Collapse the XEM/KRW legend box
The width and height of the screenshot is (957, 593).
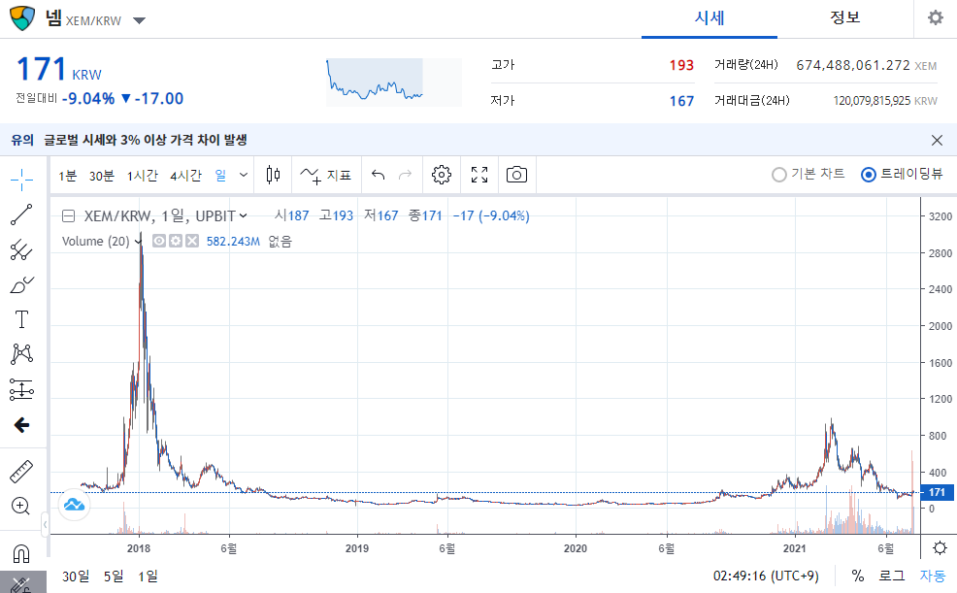[x=69, y=216]
